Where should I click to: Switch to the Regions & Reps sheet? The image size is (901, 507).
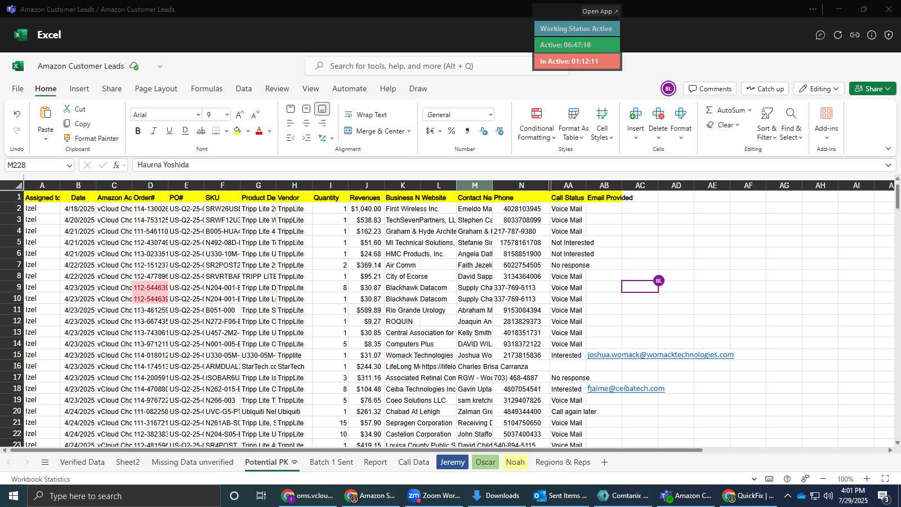tap(563, 462)
